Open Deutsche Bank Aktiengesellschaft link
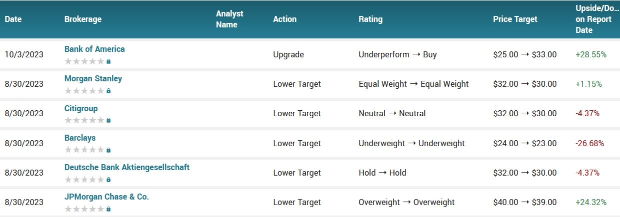The width and height of the screenshot is (620, 217). coord(127,167)
